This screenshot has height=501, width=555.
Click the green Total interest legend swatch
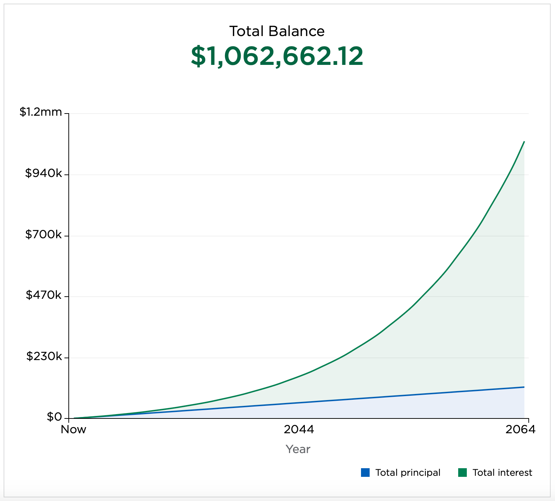[x=462, y=473]
